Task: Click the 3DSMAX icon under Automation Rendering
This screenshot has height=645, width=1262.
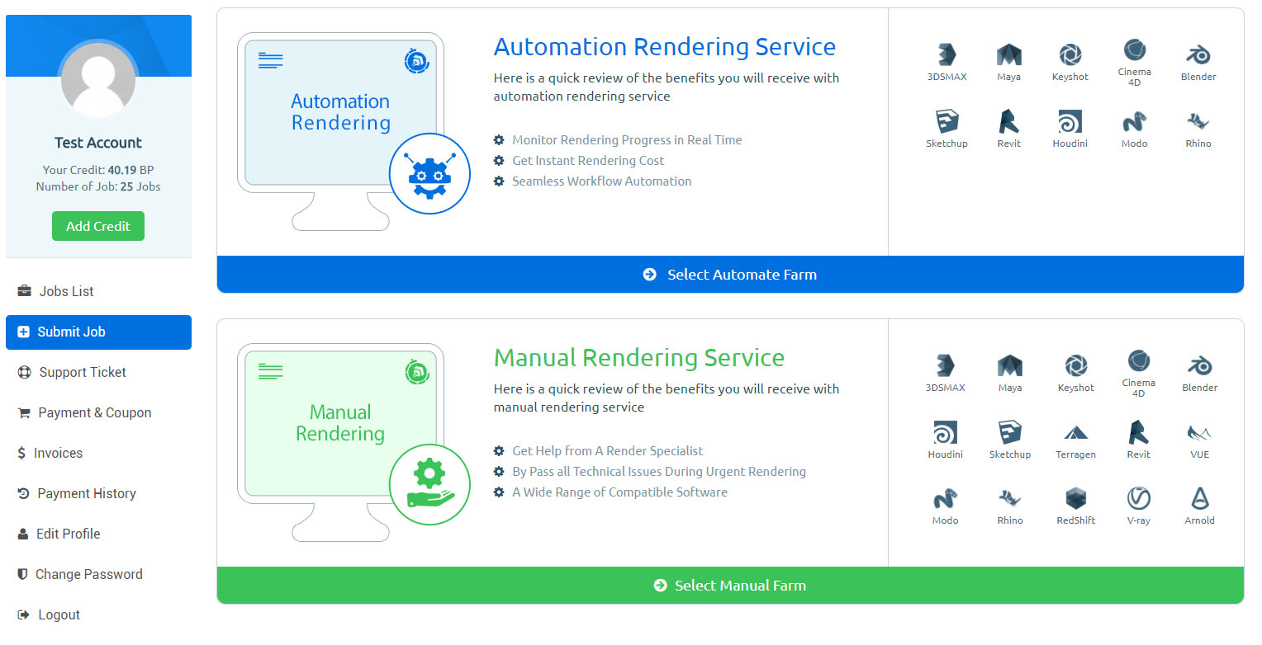Action: [x=947, y=55]
